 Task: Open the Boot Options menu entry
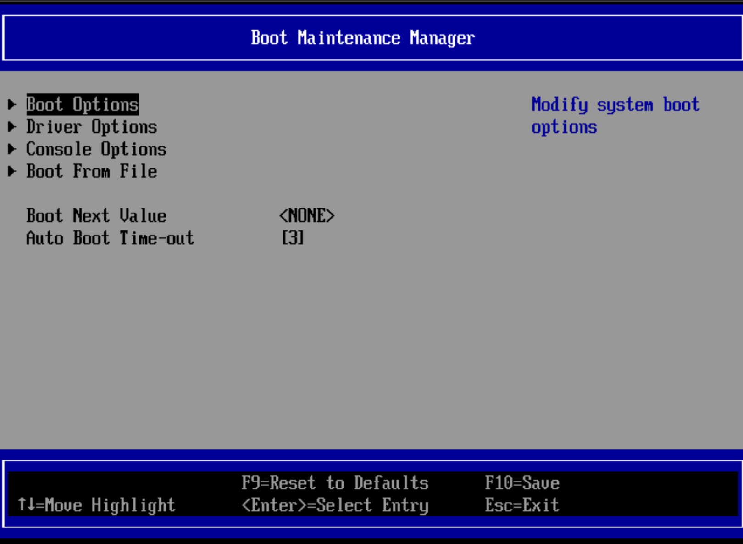coord(83,105)
